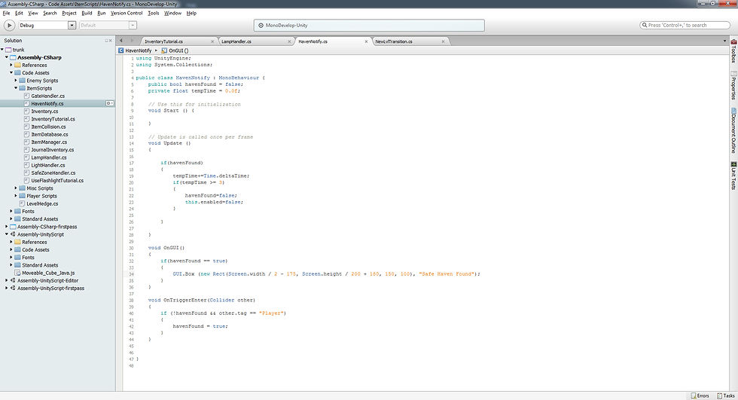Select ItemDatabase.cs file
This screenshot has height=400, width=738.
click(50, 135)
